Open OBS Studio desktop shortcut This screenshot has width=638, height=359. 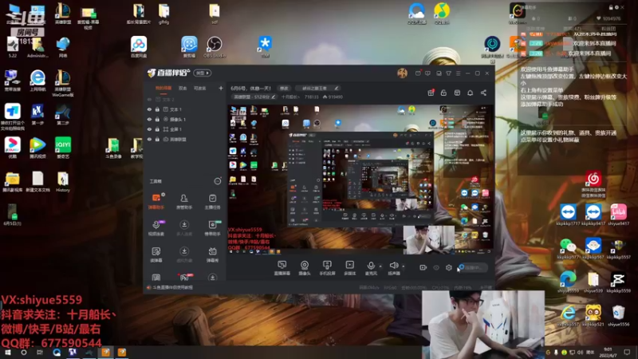point(215,47)
